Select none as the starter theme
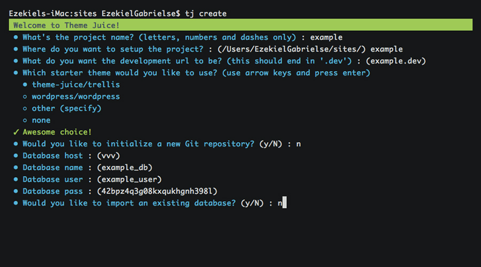This screenshot has height=267, width=481. (x=41, y=120)
